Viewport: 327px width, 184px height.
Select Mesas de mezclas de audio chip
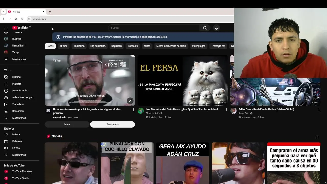coord(171,46)
